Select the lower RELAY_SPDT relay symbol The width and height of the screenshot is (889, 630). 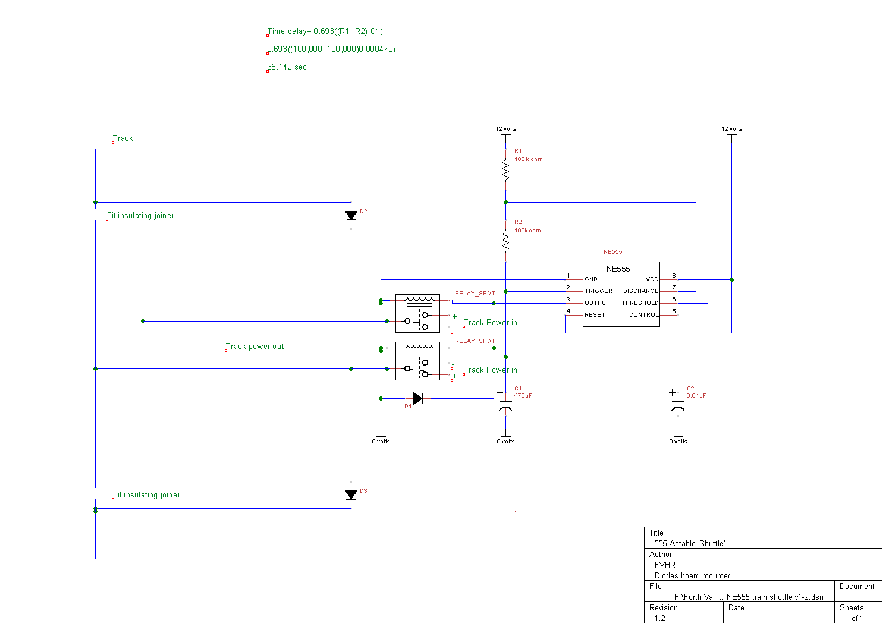(x=417, y=361)
